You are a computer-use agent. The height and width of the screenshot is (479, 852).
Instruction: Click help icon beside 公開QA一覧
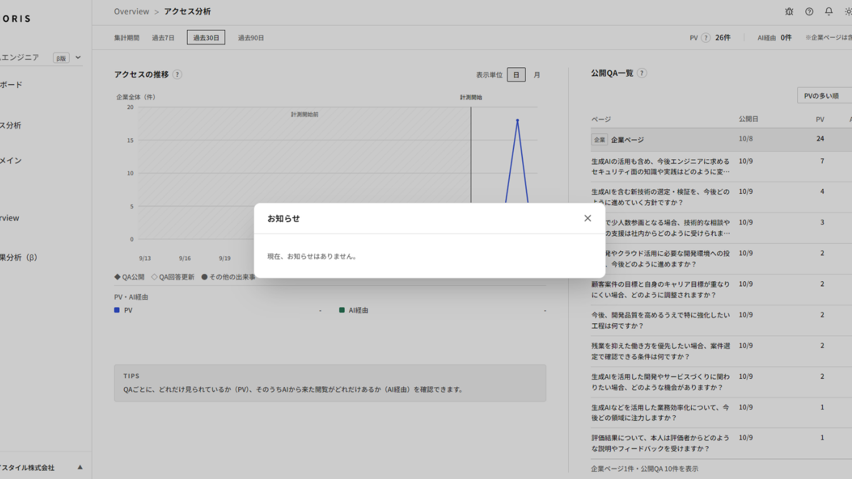[x=642, y=73]
